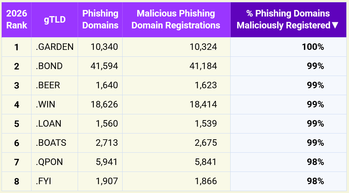This screenshot has width=349, height=193.
Task: Select the 10,324 malicious registrations cell
Action: point(176,47)
